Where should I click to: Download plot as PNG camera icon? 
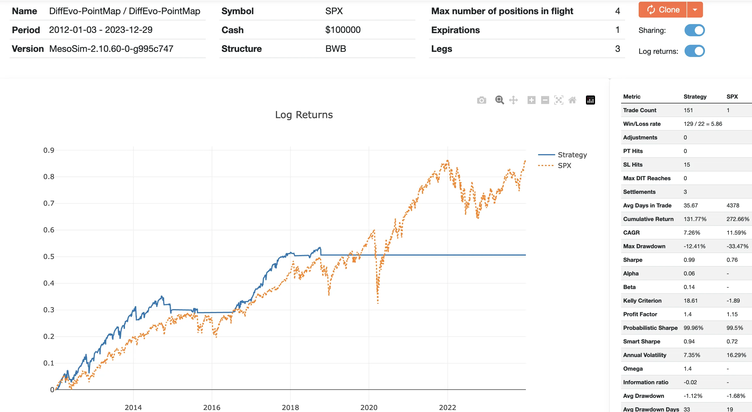[x=481, y=100]
